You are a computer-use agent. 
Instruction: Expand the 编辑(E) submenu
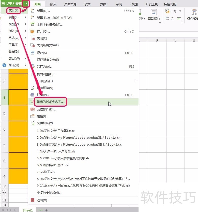26,17
